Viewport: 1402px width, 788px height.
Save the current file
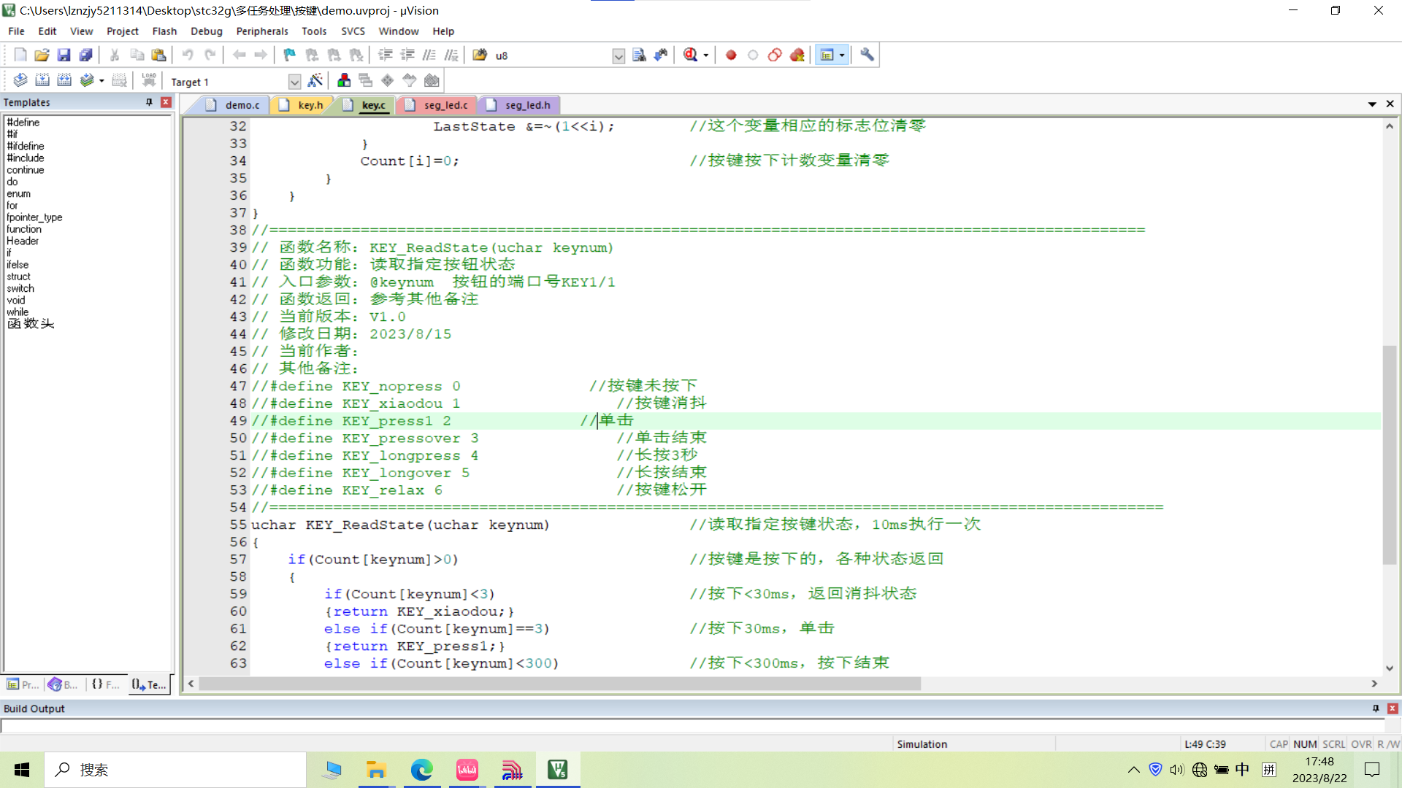coord(64,55)
